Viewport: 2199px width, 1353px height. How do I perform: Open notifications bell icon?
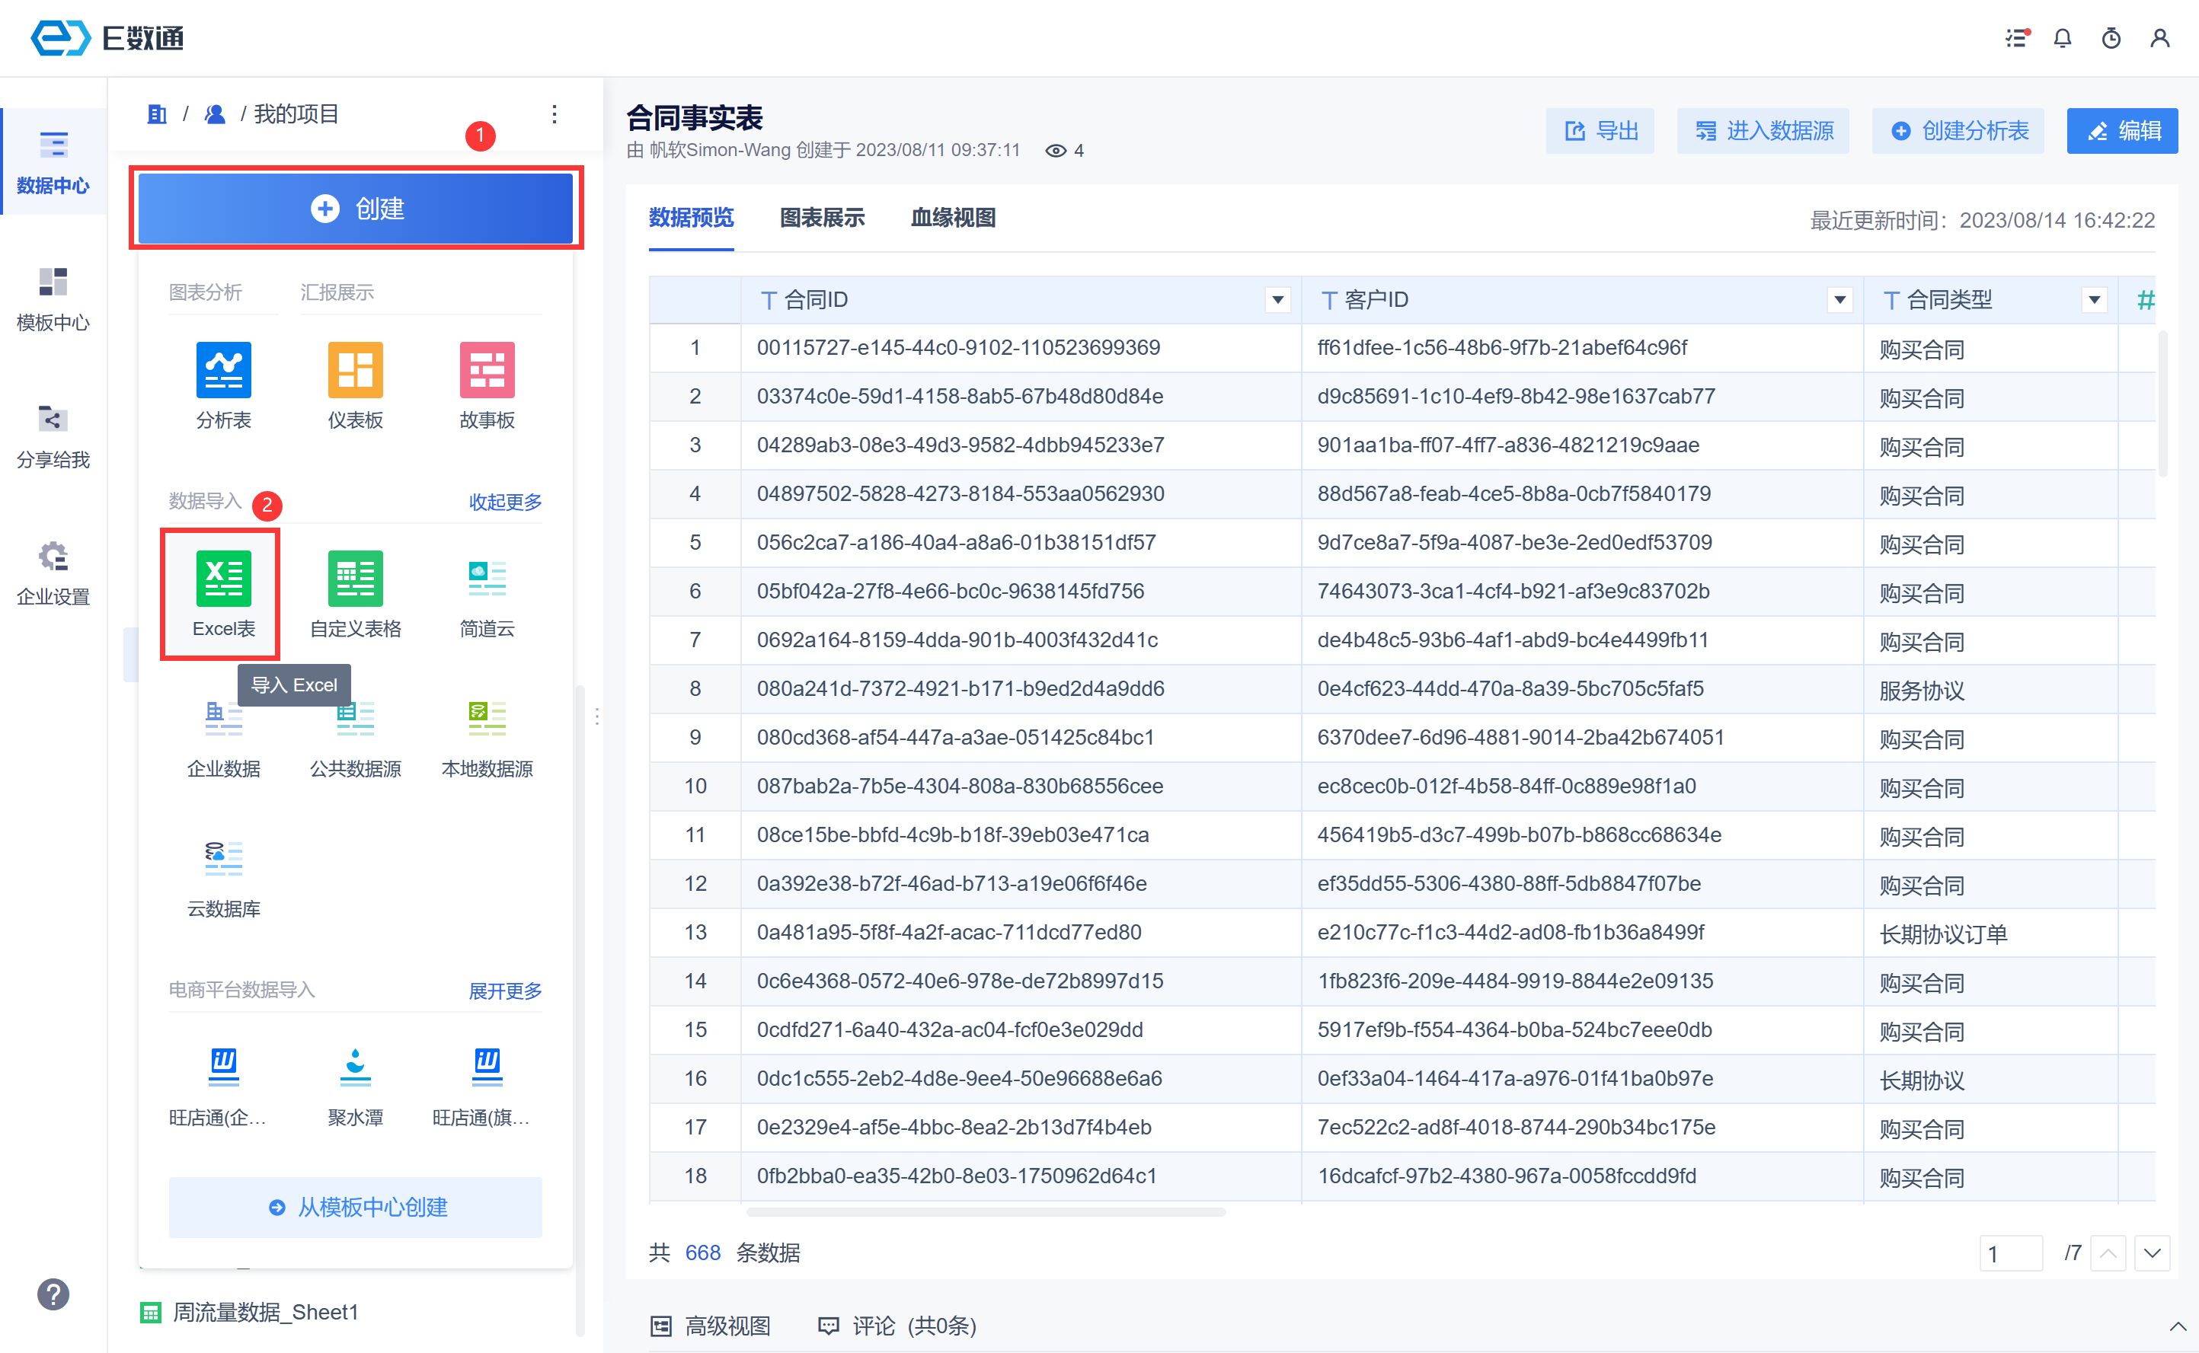click(x=2062, y=39)
